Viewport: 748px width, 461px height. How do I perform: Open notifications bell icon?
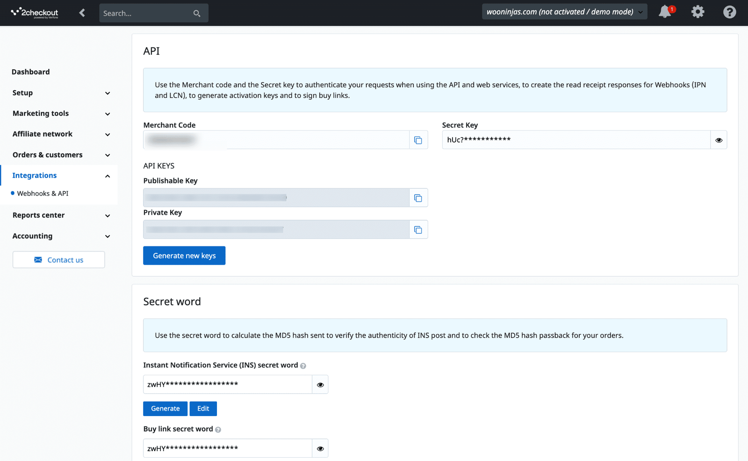(666, 12)
